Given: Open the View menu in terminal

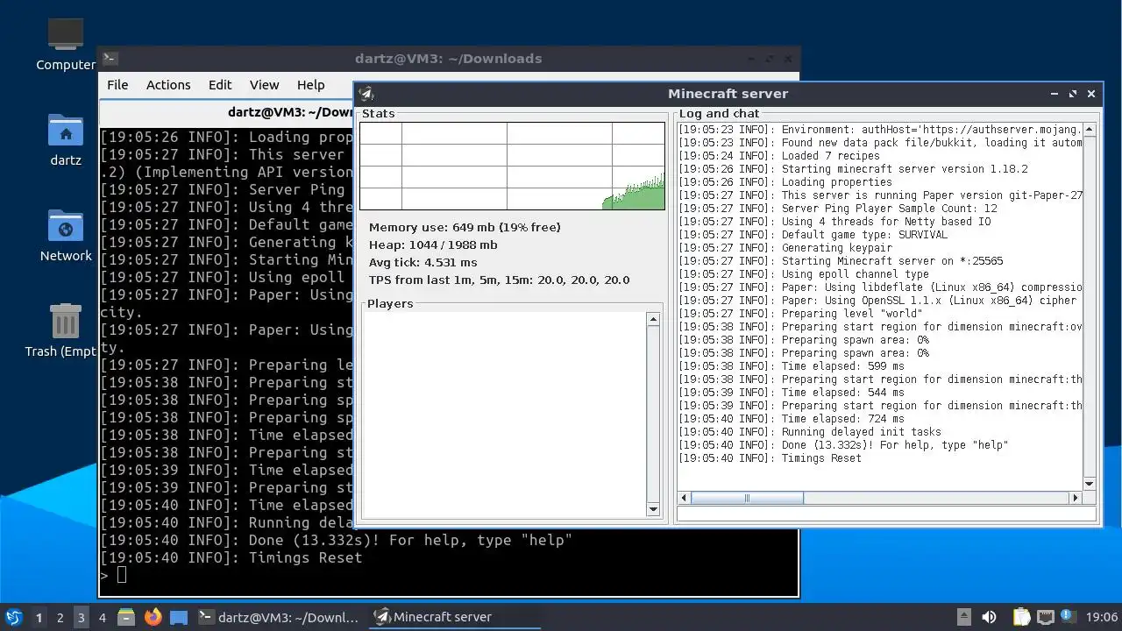Looking at the screenshot, I should click(x=264, y=85).
